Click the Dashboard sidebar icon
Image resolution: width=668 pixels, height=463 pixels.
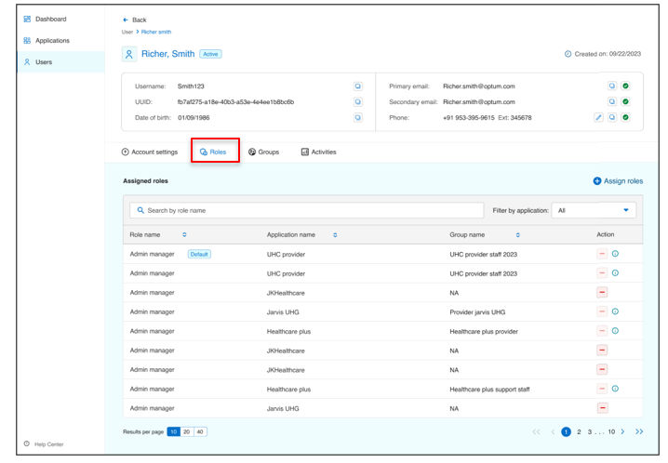pyautogui.click(x=27, y=20)
